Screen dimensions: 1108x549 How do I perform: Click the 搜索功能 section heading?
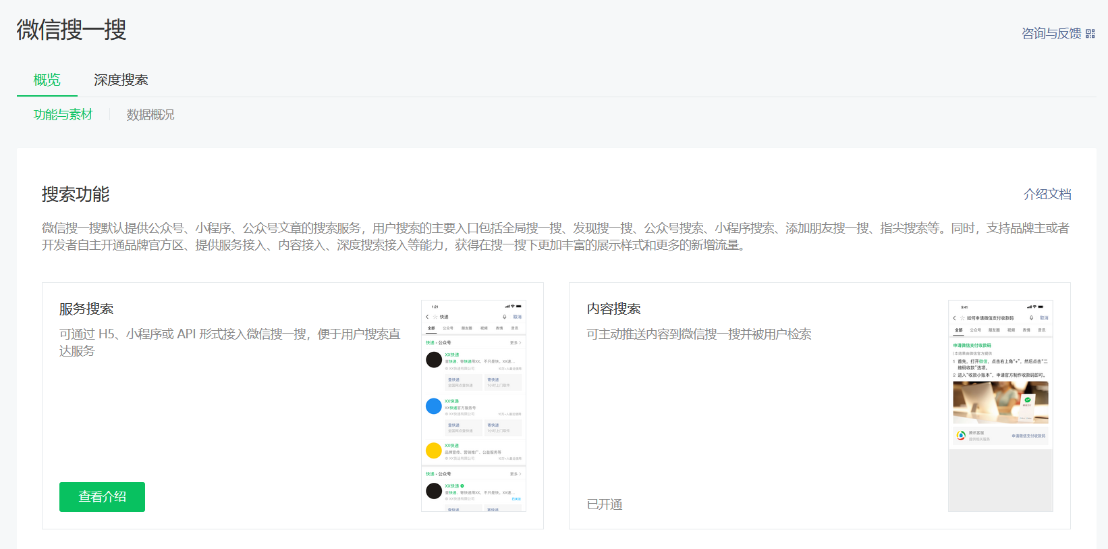pyautogui.click(x=76, y=194)
